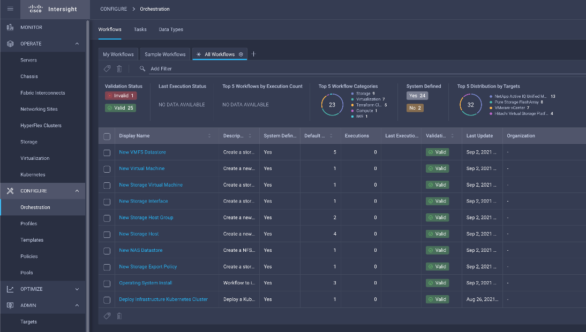Viewport: 586px width, 332px height.
Task: Click breadcrumb chevron after CONFIGURE
Action: pyautogui.click(x=133, y=9)
